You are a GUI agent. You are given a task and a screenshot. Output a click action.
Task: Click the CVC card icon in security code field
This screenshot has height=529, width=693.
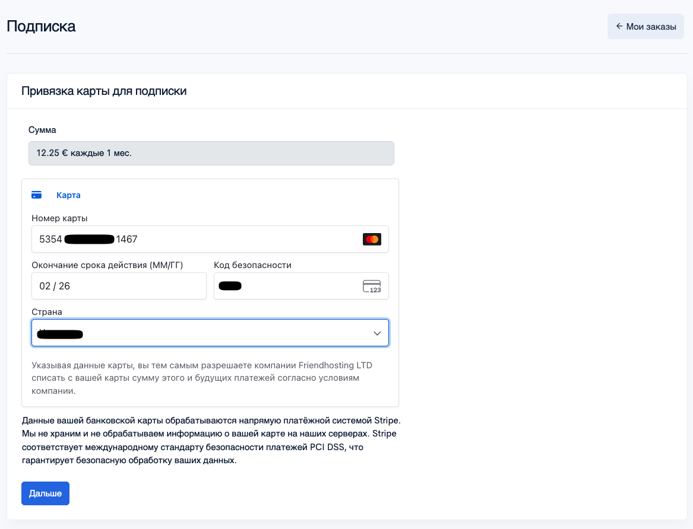click(x=372, y=286)
